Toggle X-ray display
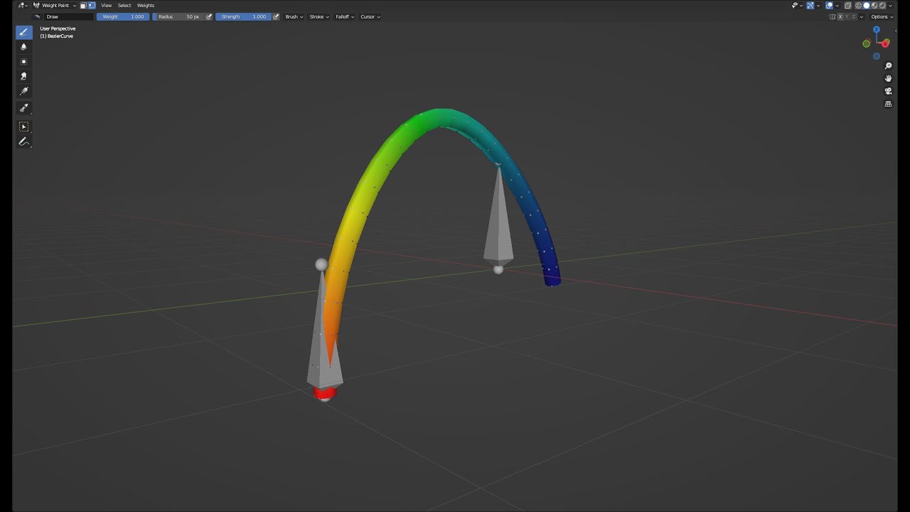 click(847, 6)
